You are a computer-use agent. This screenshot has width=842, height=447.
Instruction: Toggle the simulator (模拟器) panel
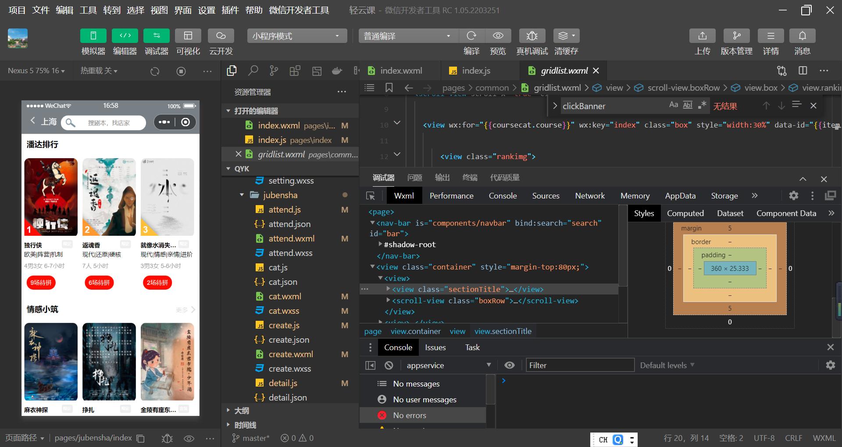coord(93,36)
